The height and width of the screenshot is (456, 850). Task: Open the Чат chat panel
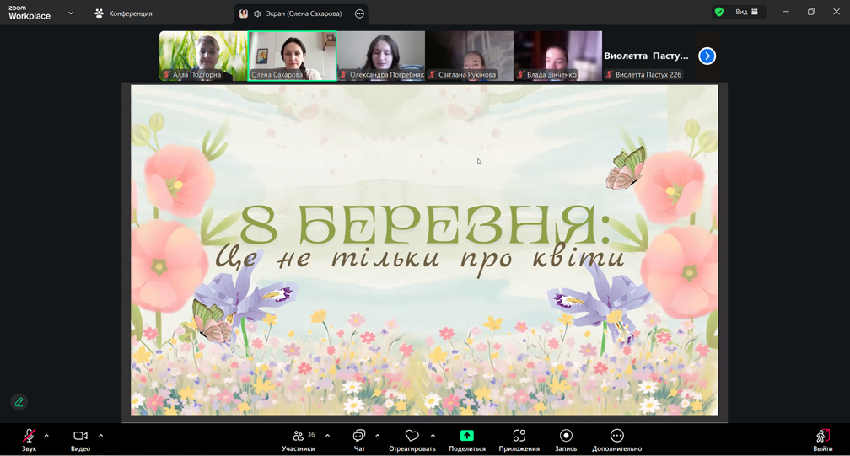point(359,437)
